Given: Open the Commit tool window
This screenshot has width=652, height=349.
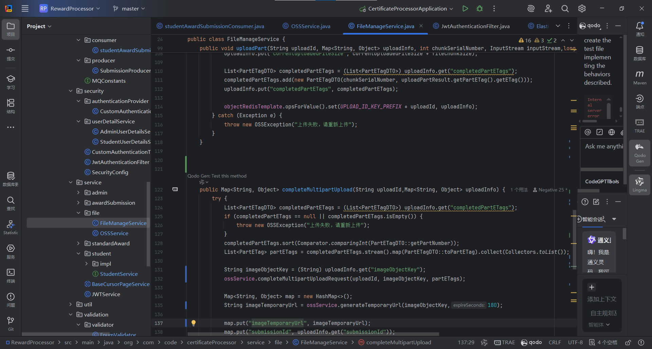Looking at the screenshot, I should click(x=11, y=54).
